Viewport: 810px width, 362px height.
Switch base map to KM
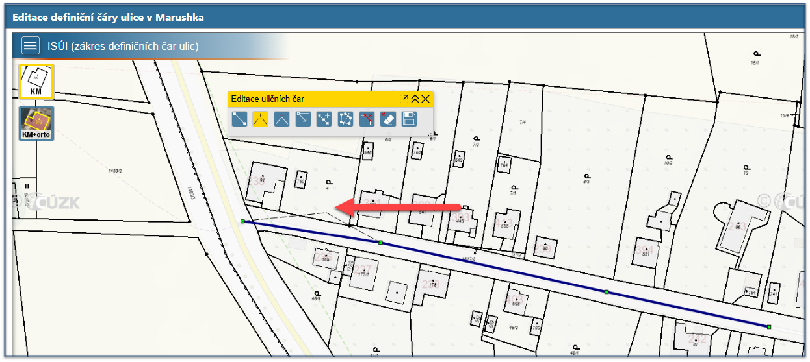[36, 82]
